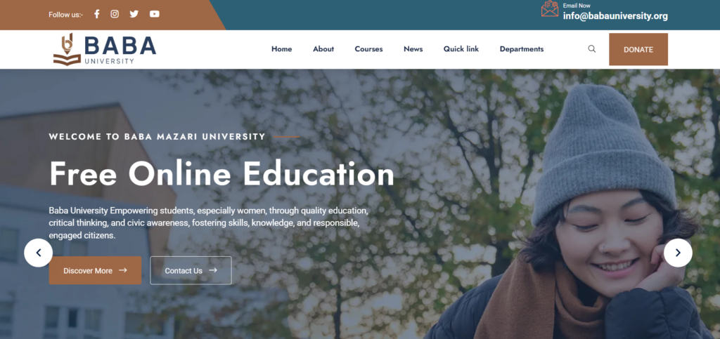Advance to next slide arrow
The image size is (720, 339).
(x=678, y=253)
